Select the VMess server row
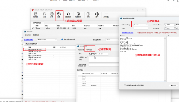The width and height of the screenshot is (179, 102). 75,28
